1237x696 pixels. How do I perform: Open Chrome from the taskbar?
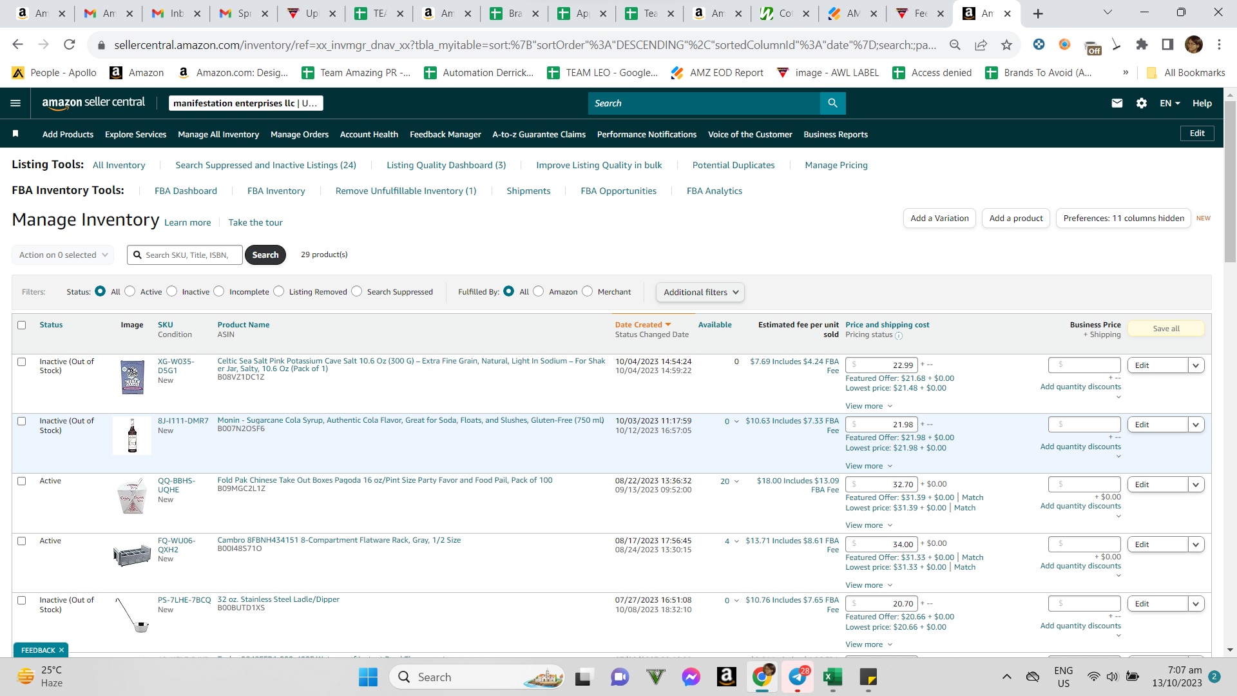point(762,677)
